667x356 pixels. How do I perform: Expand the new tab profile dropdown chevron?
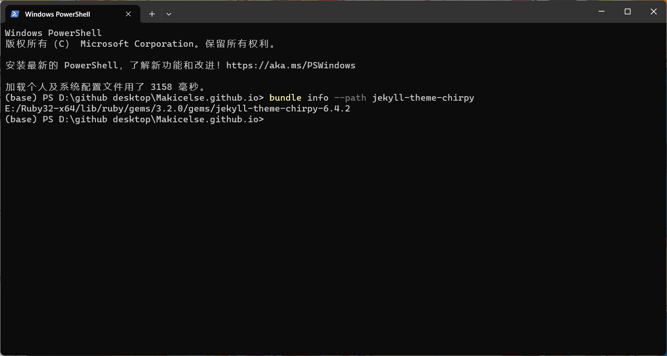(x=169, y=14)
